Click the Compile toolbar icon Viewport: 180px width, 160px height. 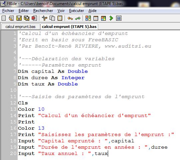click(x=88, y=18)
